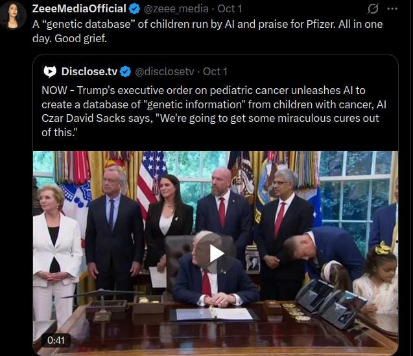Click the document on the desk in the video

click(x=214, y=314)
